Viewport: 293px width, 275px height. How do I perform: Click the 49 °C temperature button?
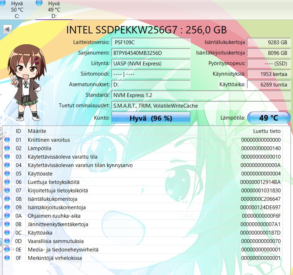(x=269, y=118)
